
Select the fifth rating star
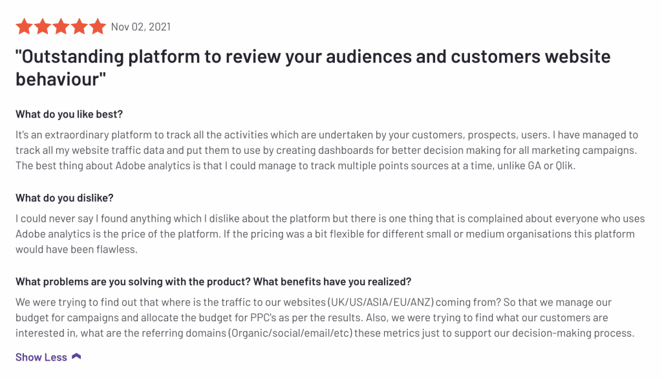click(97, 26)
